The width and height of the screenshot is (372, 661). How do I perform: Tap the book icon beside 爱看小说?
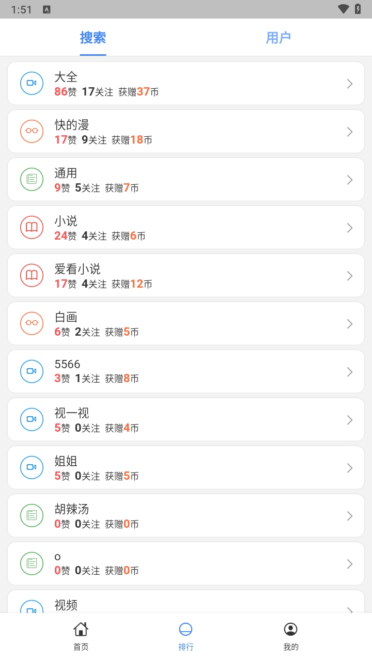[x=32, y=275]
